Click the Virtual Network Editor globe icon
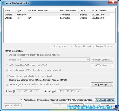The image size is (119, 111). click(3, 3)
